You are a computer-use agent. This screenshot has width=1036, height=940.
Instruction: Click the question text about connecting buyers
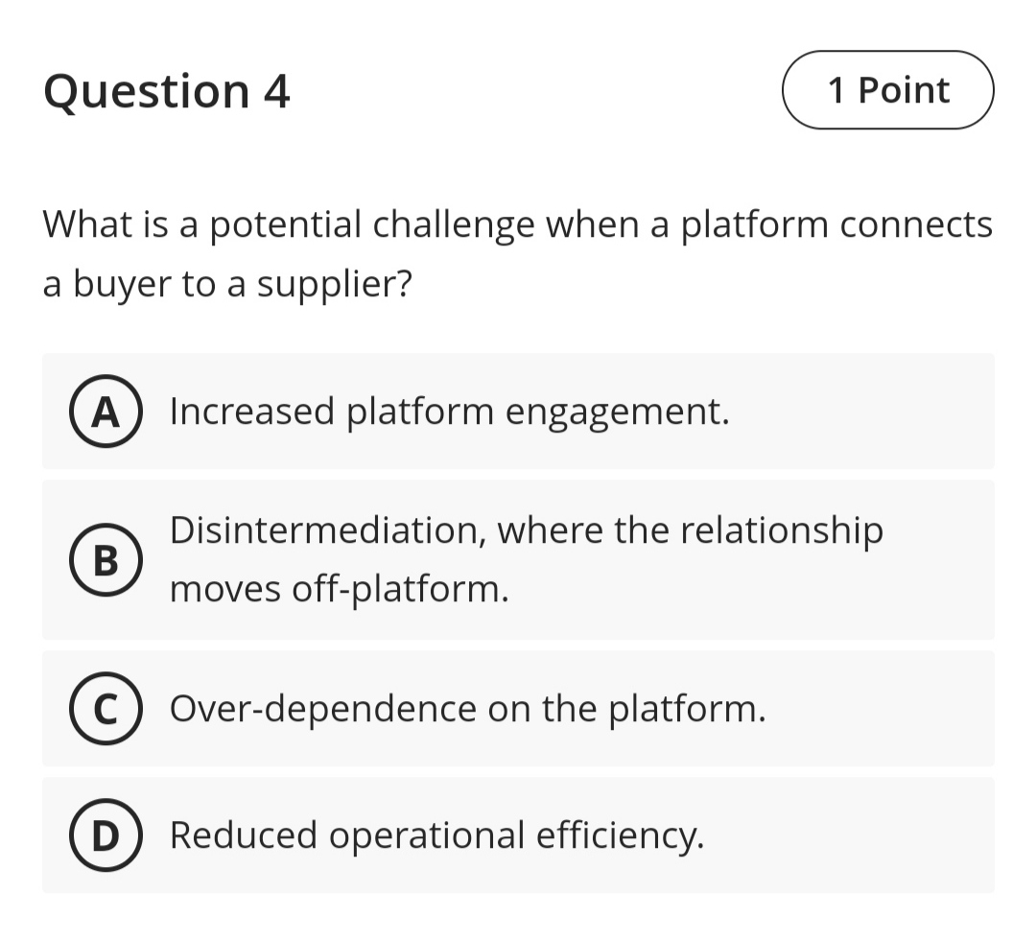pos(518,252)
